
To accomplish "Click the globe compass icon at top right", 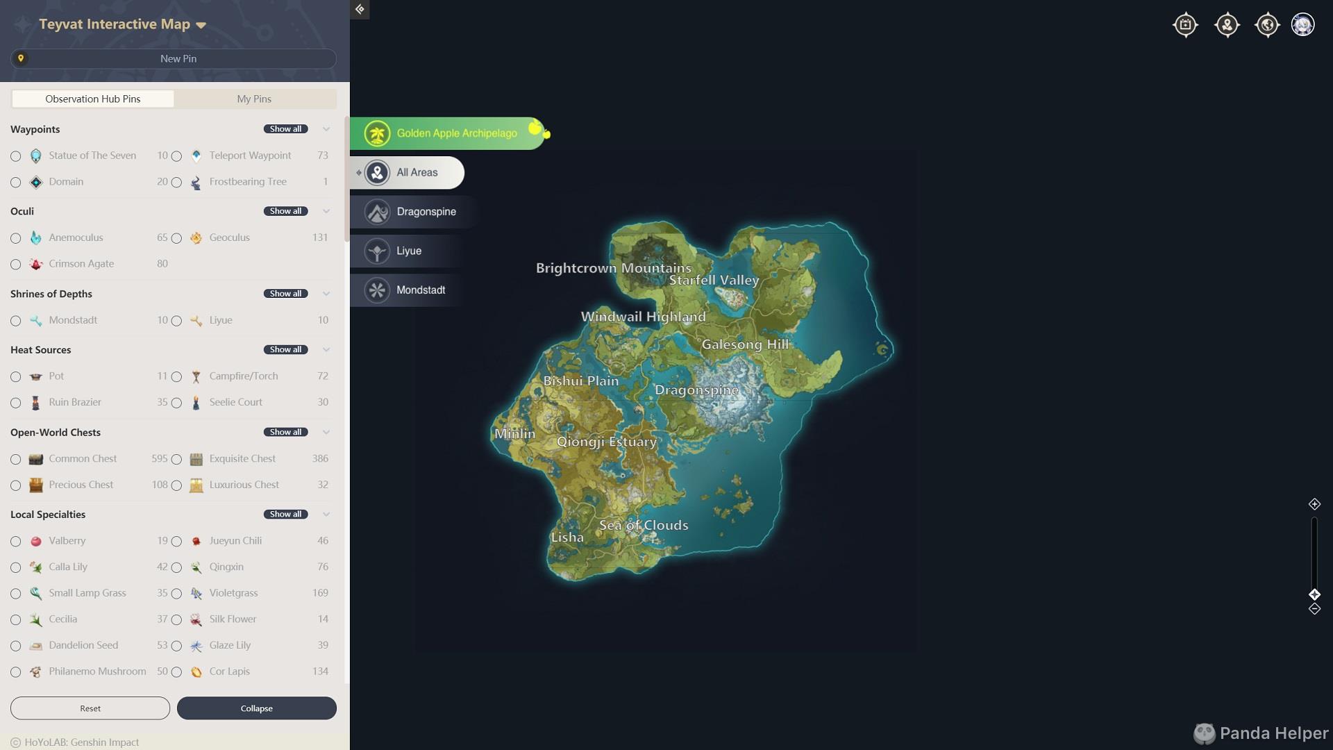I will coord(1267,25).
